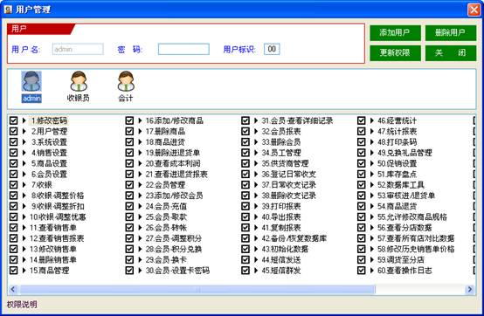Click the 用户管理 title bar icon
Viewport: 484px width, 316px height.
[8, 10]
